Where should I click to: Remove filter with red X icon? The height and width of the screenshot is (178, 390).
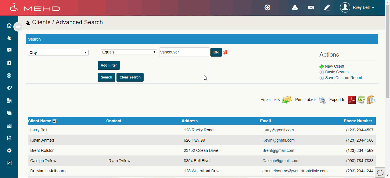click(225, 52)
